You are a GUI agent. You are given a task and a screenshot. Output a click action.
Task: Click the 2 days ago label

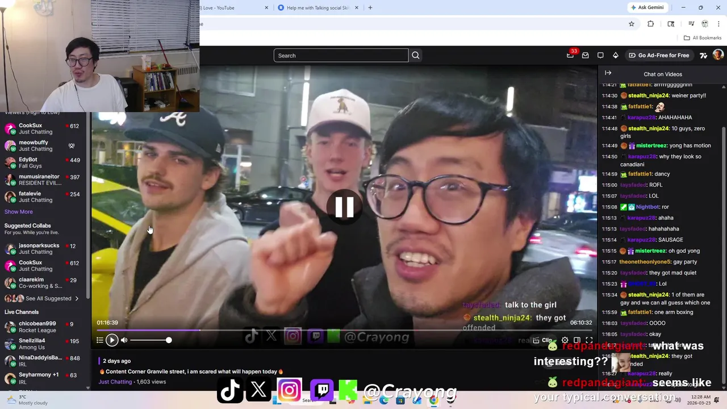point(117,361)
